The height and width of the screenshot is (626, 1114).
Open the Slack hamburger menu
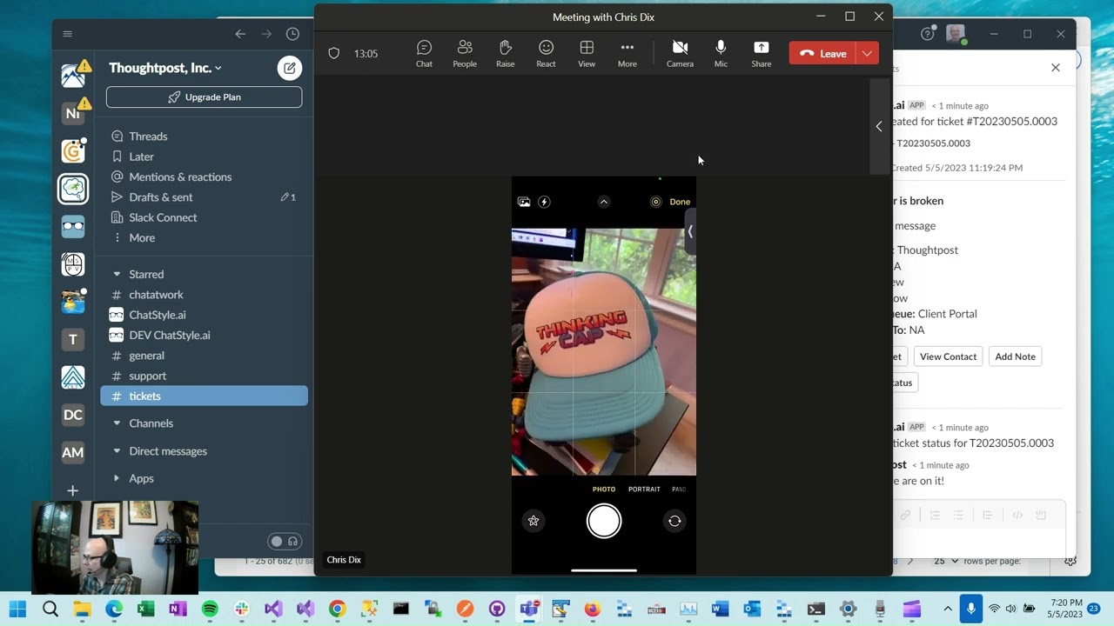pyautogui.click(x=68, y=34)
